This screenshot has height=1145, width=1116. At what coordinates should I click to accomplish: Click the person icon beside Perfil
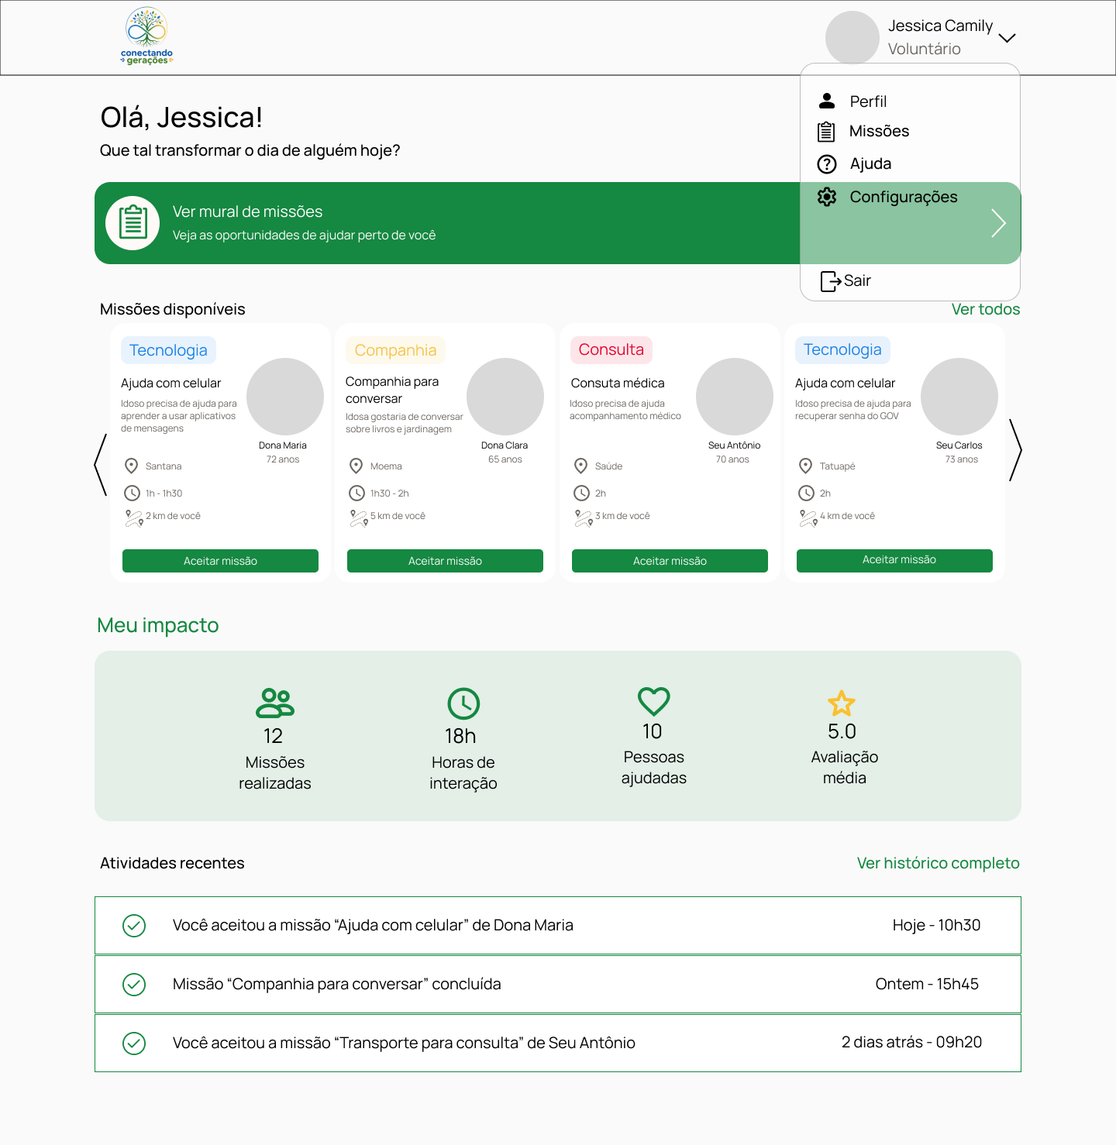pos(827,101)
